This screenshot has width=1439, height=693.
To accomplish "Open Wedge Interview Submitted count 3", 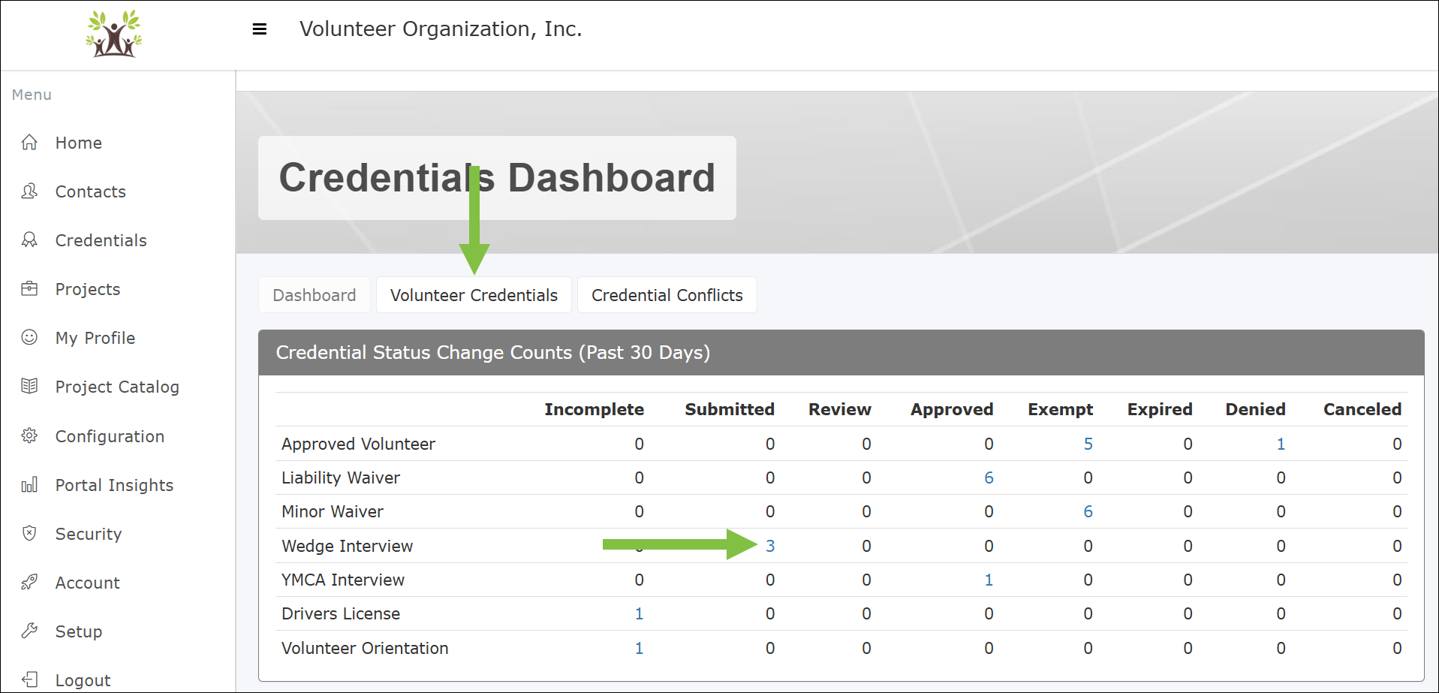I will click(770, 546).
